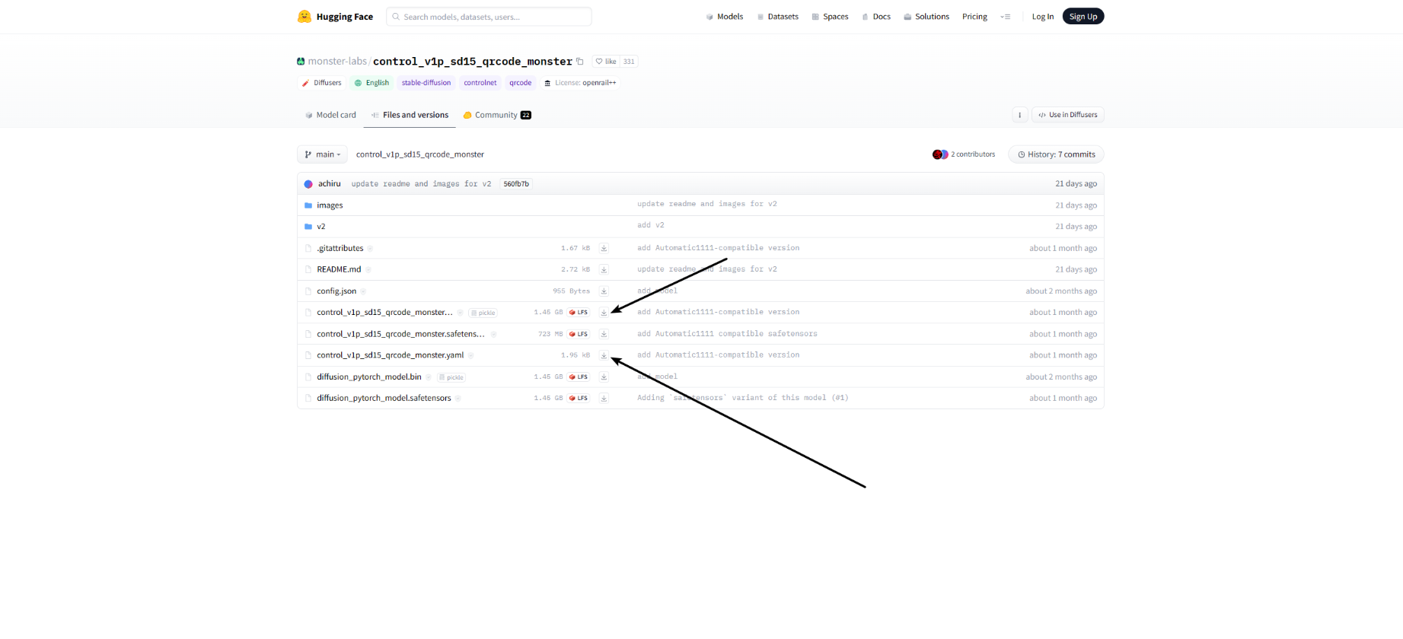Download the .gitattributes file
This screenshot has width=1403, height=639.
point(604,248)
